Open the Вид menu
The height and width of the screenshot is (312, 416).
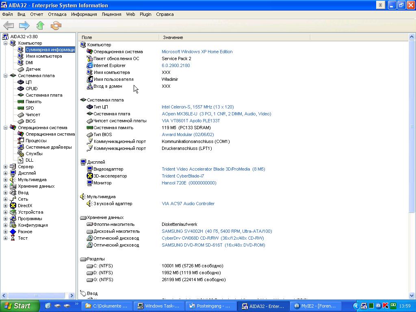[21, 14]
